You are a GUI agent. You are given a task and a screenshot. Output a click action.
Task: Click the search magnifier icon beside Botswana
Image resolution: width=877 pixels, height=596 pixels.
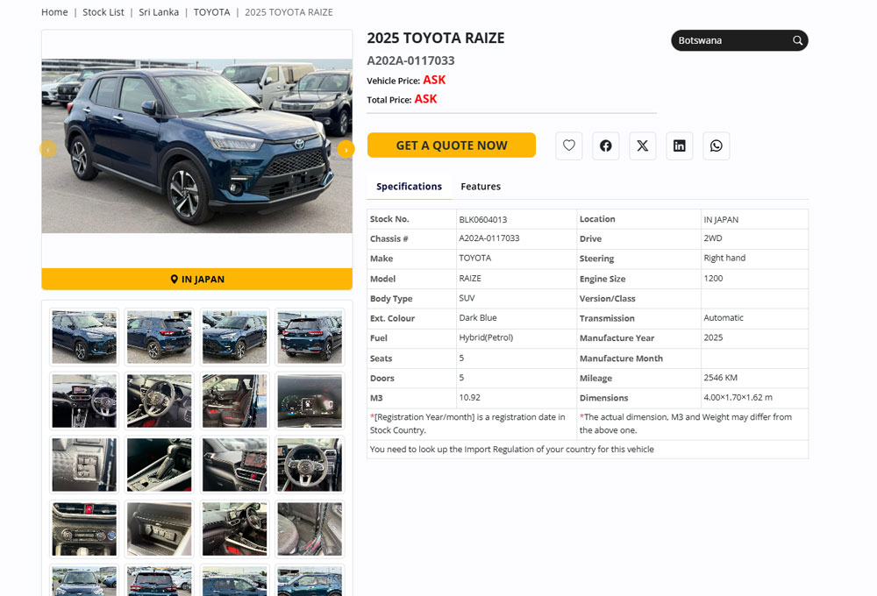coord(797,40)
